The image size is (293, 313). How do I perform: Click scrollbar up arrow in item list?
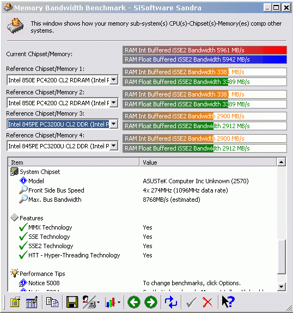point(281,162)
